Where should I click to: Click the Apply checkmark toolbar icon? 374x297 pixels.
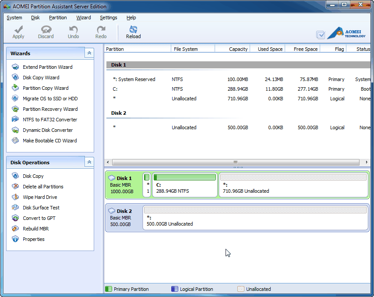tap(18, 29)
